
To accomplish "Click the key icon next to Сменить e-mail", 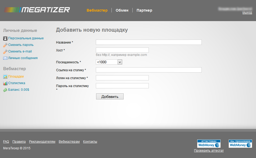I will coord(5,51).
